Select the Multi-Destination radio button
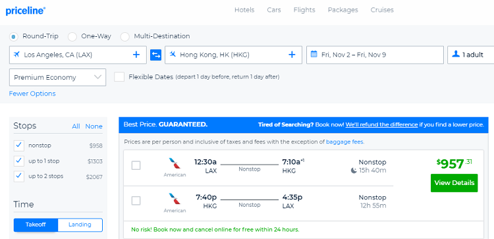Viewport: 494px width, 239px height. coord(125,36)
